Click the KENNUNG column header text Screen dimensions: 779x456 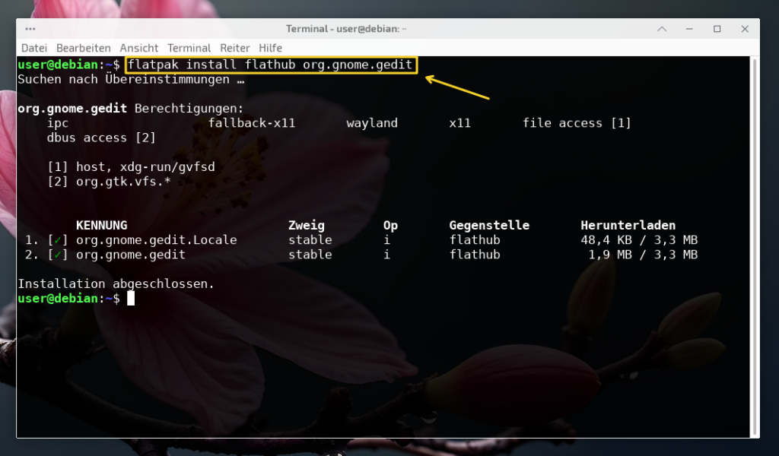coord(101,226)
